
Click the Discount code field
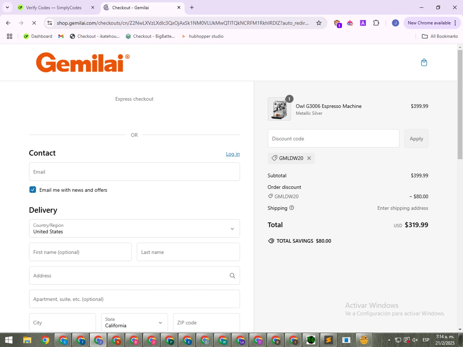[x=333, y=138]
